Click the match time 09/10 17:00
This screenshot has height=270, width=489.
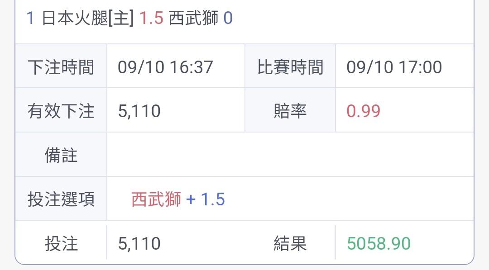click(x=394, y=67)
